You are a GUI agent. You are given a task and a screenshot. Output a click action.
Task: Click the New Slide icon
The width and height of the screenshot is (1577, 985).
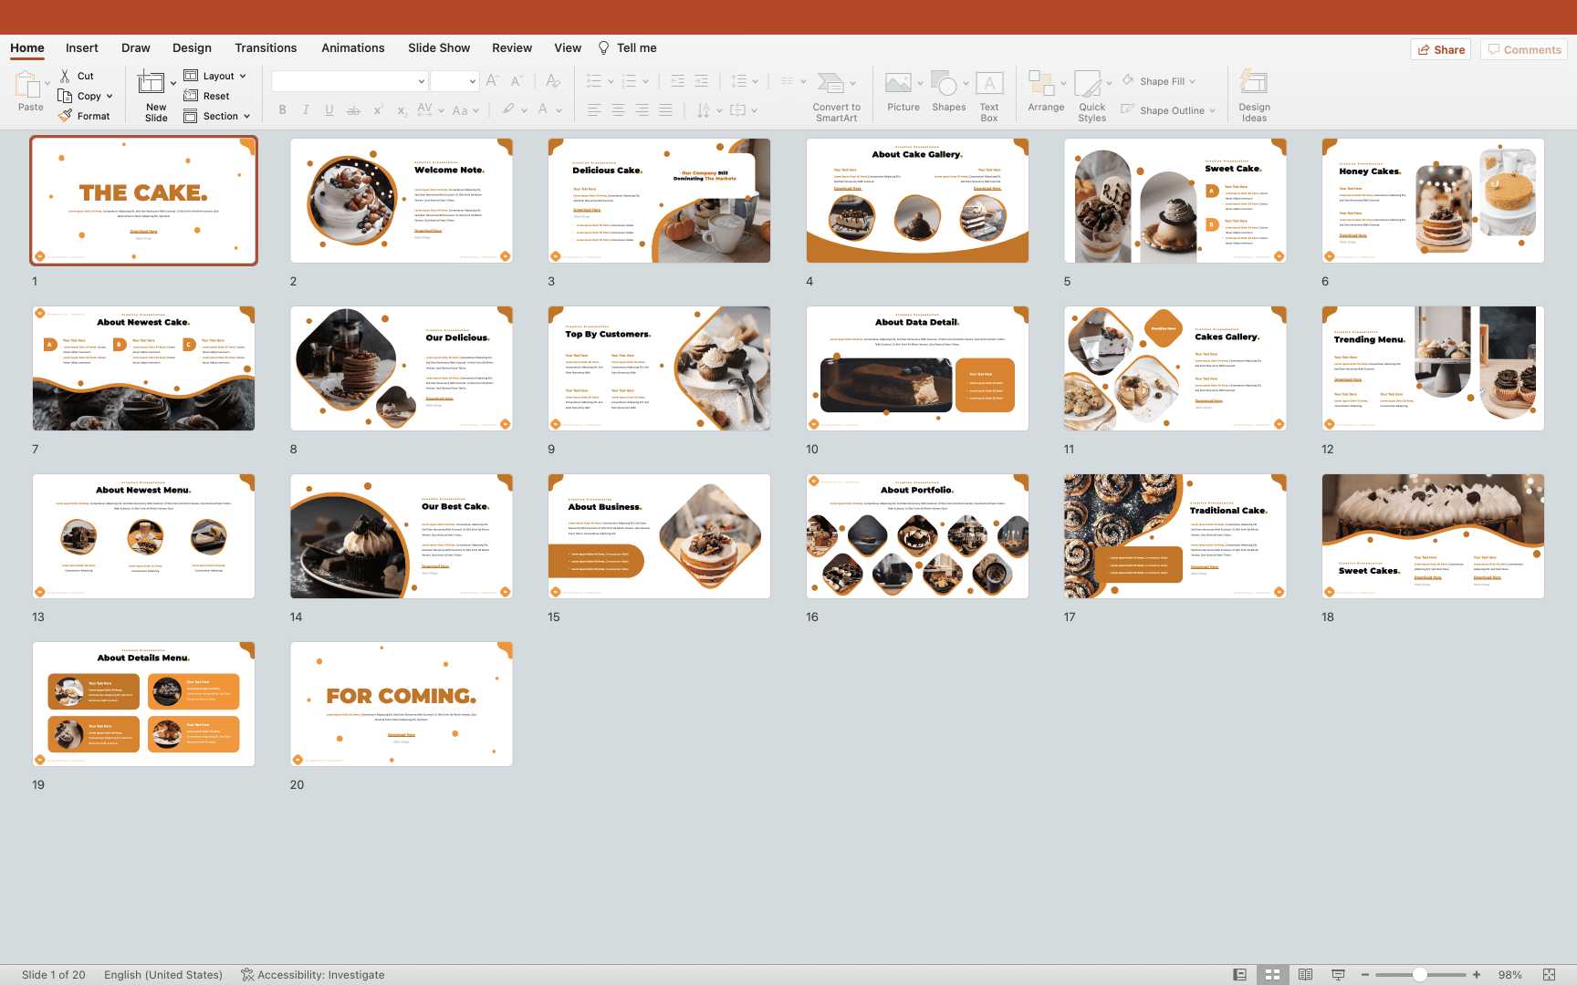(x=151, y=84)
